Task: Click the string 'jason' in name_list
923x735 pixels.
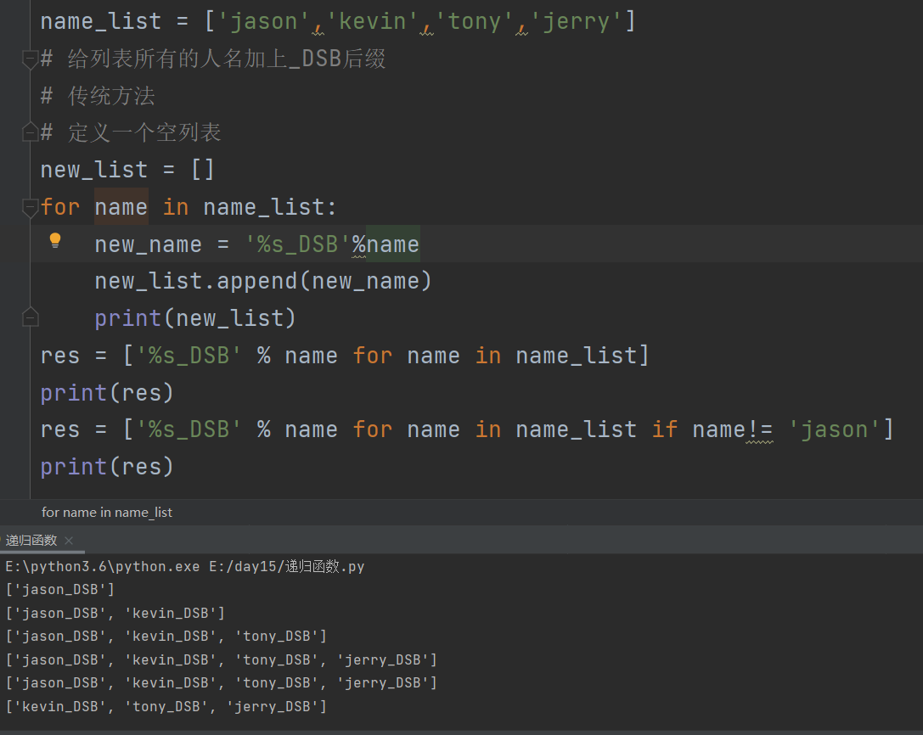Action: coord(264,22)
